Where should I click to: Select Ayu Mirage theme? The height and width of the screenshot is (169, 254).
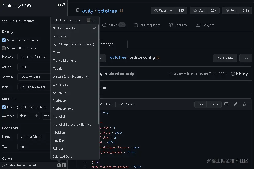coord(74,44)
